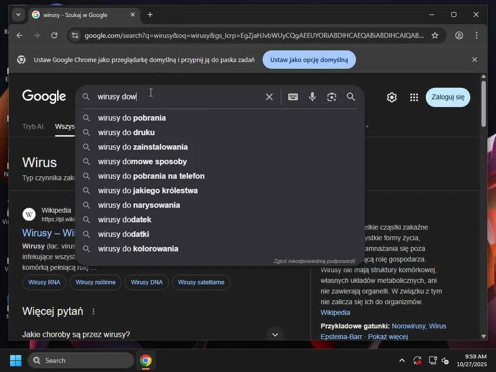This screenshot has height=372, width=496.
Task: Open a new tab with the plus button
Action: (x=150, y=15)
